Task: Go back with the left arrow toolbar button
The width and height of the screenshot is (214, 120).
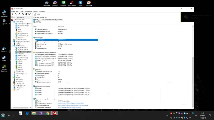Action: 13,14
